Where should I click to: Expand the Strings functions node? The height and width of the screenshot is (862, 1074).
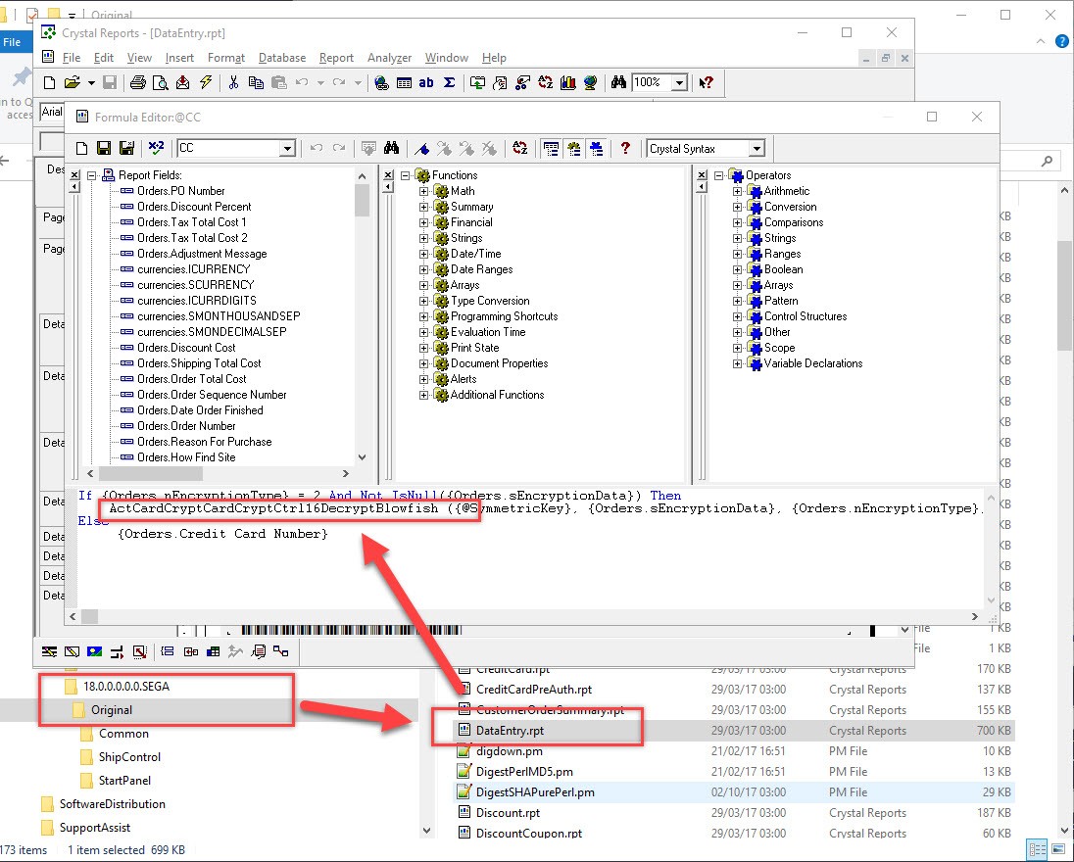click(x=424, y=238)
